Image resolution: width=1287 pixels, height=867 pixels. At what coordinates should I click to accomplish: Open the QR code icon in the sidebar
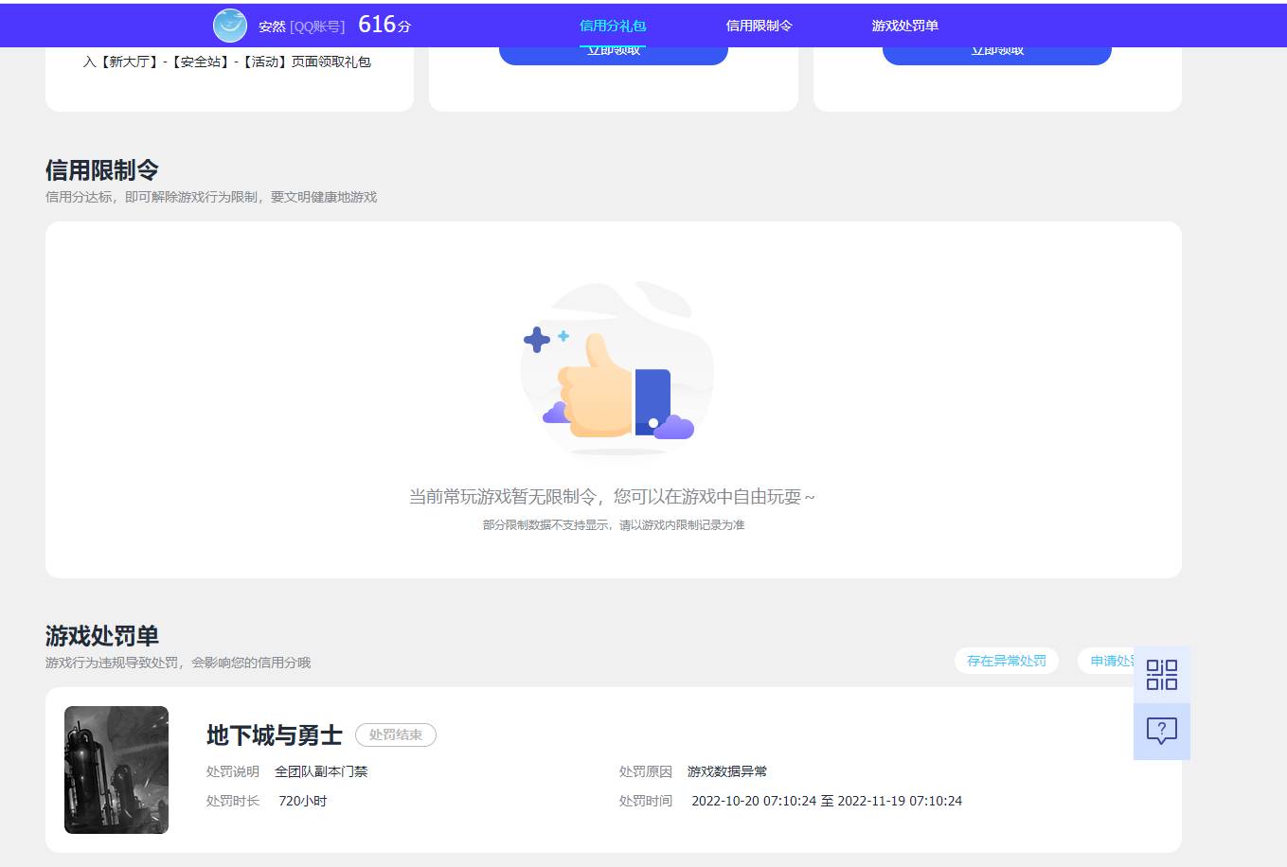point(1161,674)
